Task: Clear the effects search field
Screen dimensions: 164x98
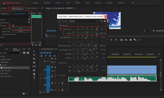Action: click(21, 53)
